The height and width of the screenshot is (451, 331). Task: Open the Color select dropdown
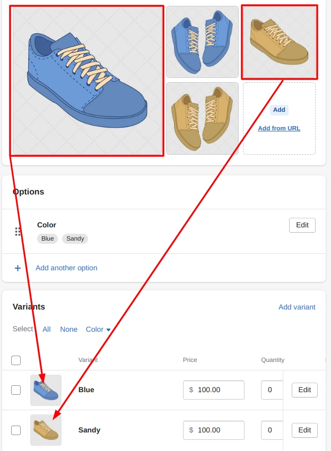[98, 329]
